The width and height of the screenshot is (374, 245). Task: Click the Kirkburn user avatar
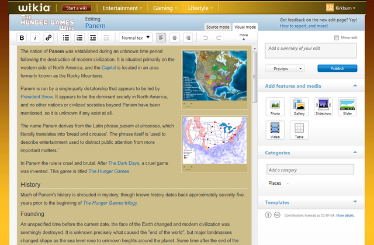click(x=330, y=8)
